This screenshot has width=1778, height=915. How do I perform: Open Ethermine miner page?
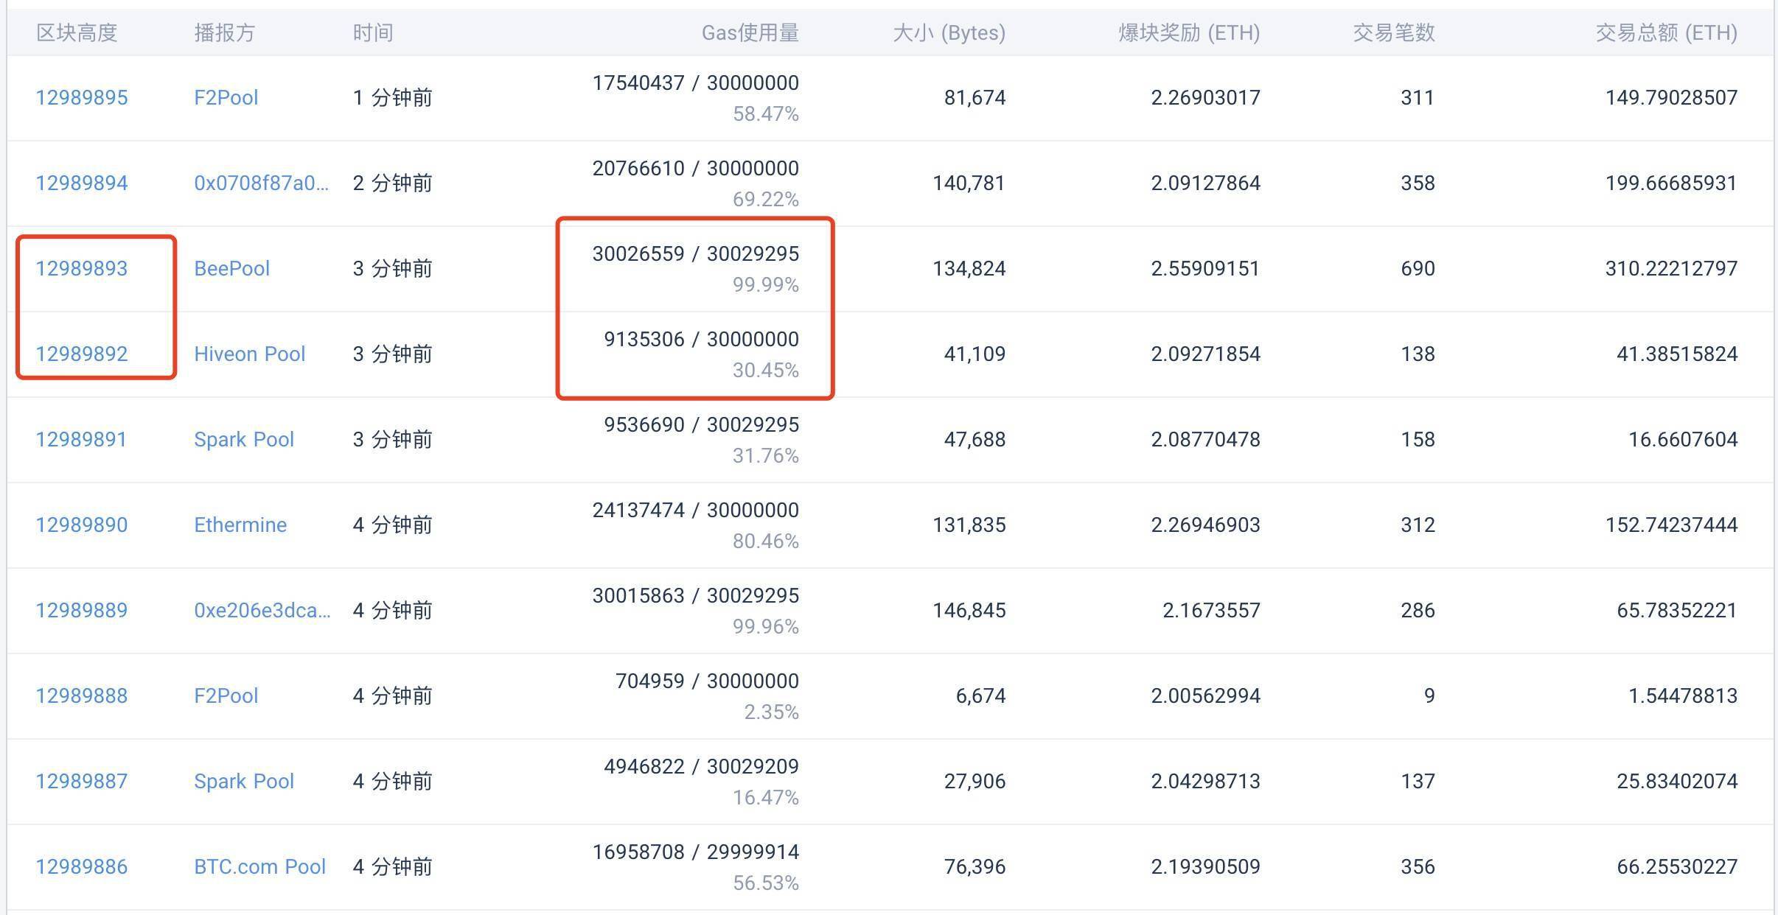pyautogui.click(x=240, y=525)
